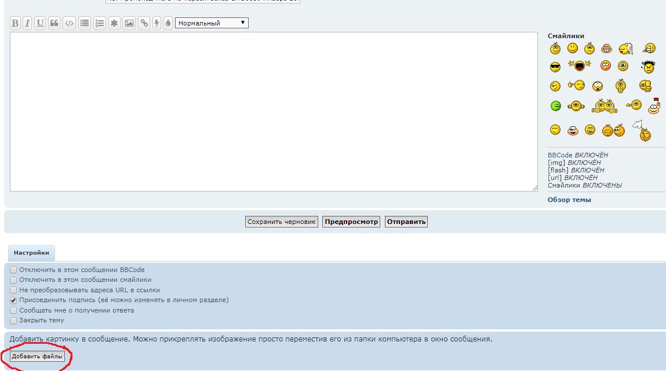
Task: Insert code tag button
Action: coord(69,23)
